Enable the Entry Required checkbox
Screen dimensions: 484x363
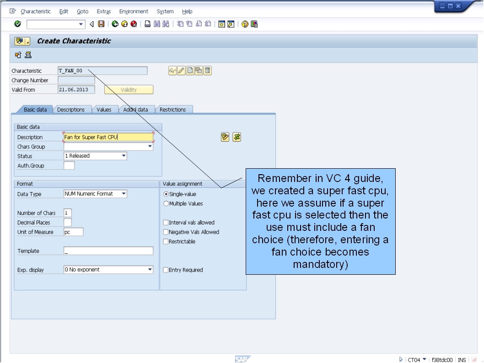[165, 270]
